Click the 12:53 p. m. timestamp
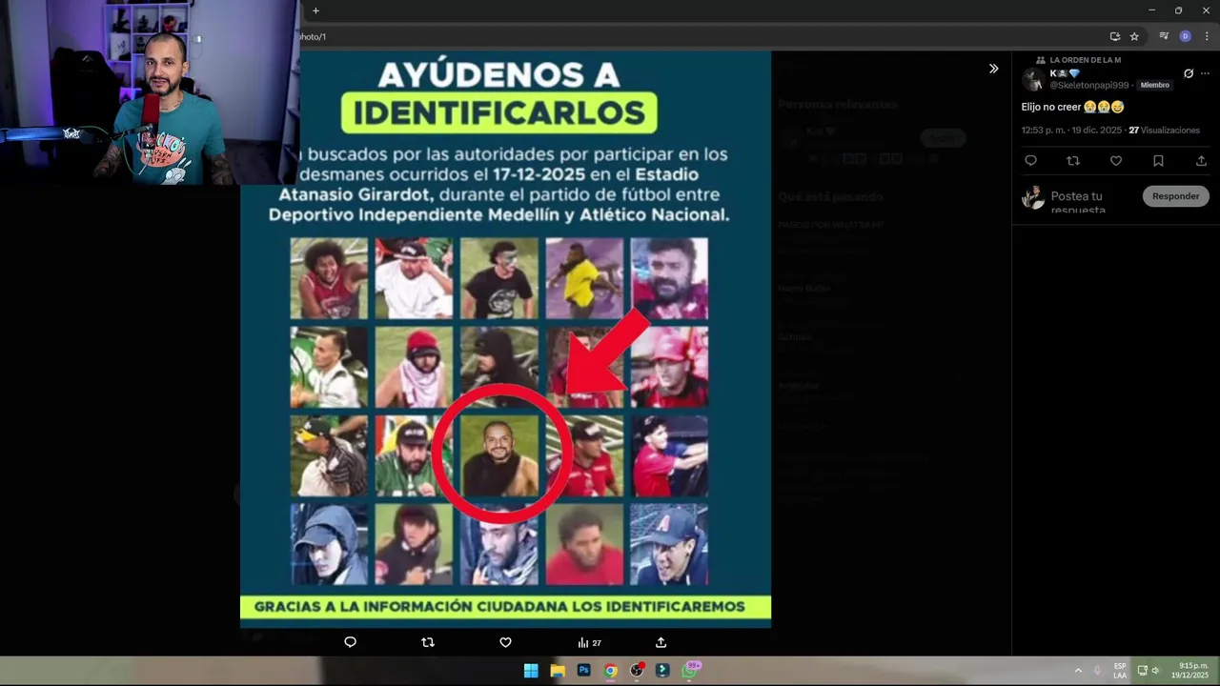The height and width of the screenshot is (686, 1220). 1045,130
